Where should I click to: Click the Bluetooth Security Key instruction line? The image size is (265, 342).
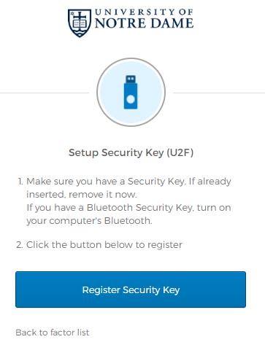point(128,208)
